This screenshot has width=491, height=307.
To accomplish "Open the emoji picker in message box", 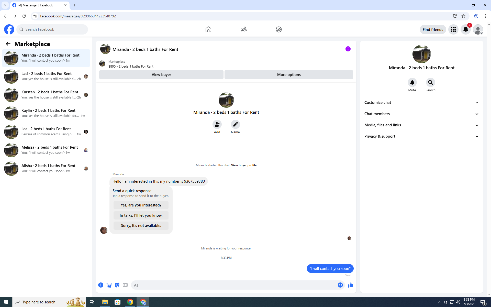I will tap(340, 285).
